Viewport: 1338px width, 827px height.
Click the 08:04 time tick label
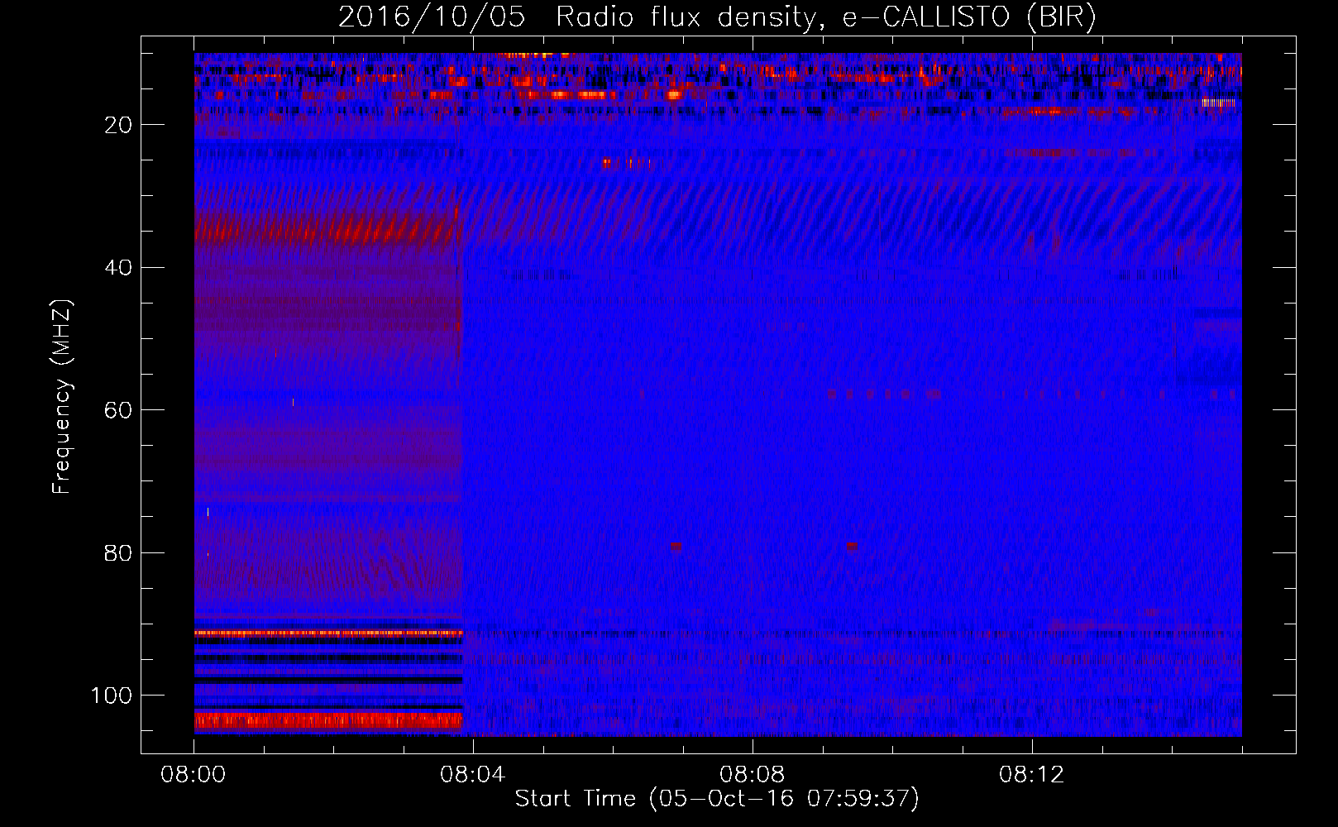coord(473,775)
